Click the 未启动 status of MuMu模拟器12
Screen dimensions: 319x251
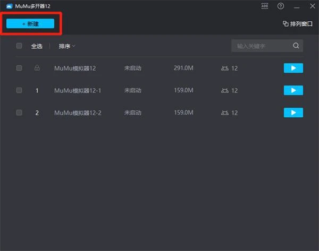tap(132, 68)
